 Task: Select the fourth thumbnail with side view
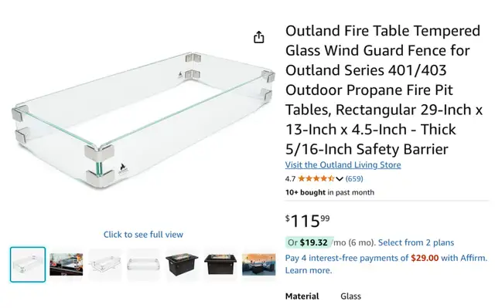143,264
